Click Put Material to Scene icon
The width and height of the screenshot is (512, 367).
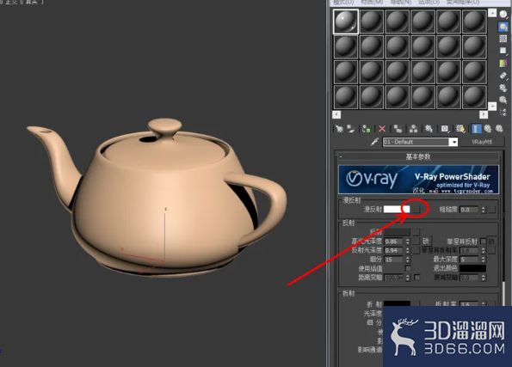[351, 129]
